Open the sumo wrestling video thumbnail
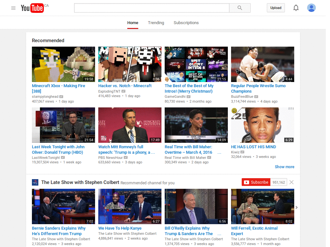Screen dimensions: 330x247 tap(263, 64)
